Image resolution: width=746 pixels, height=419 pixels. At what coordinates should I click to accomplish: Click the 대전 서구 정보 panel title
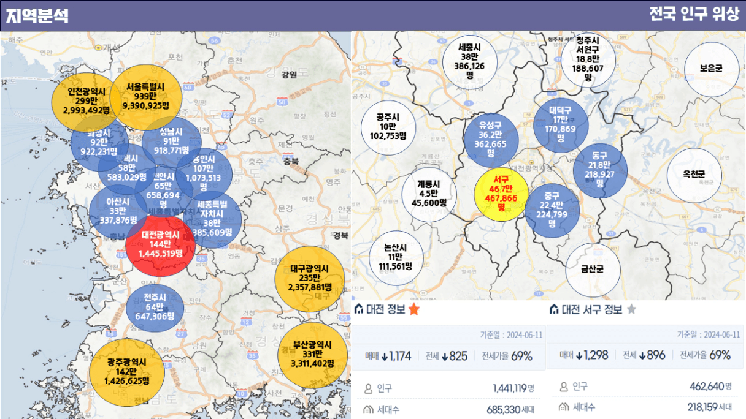coord(592,309)
